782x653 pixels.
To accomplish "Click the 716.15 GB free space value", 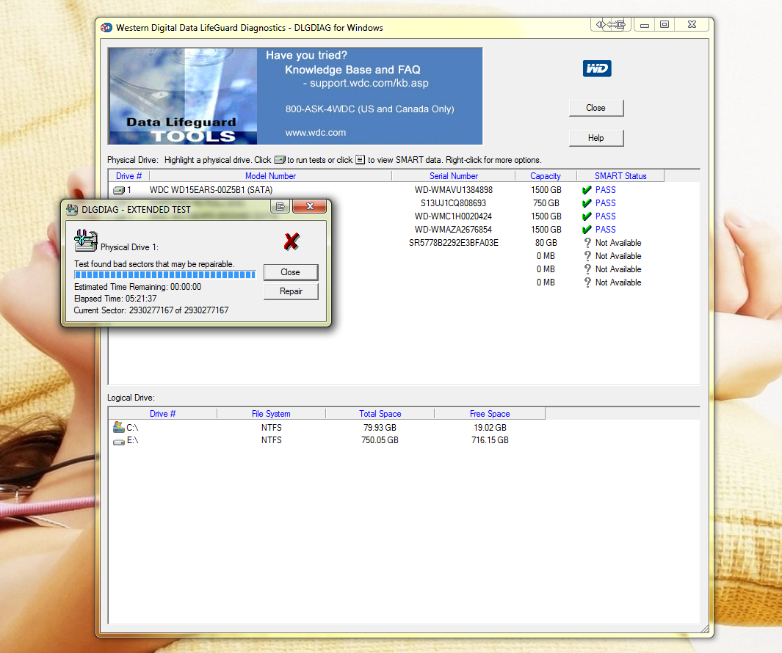I will [490, 440].
